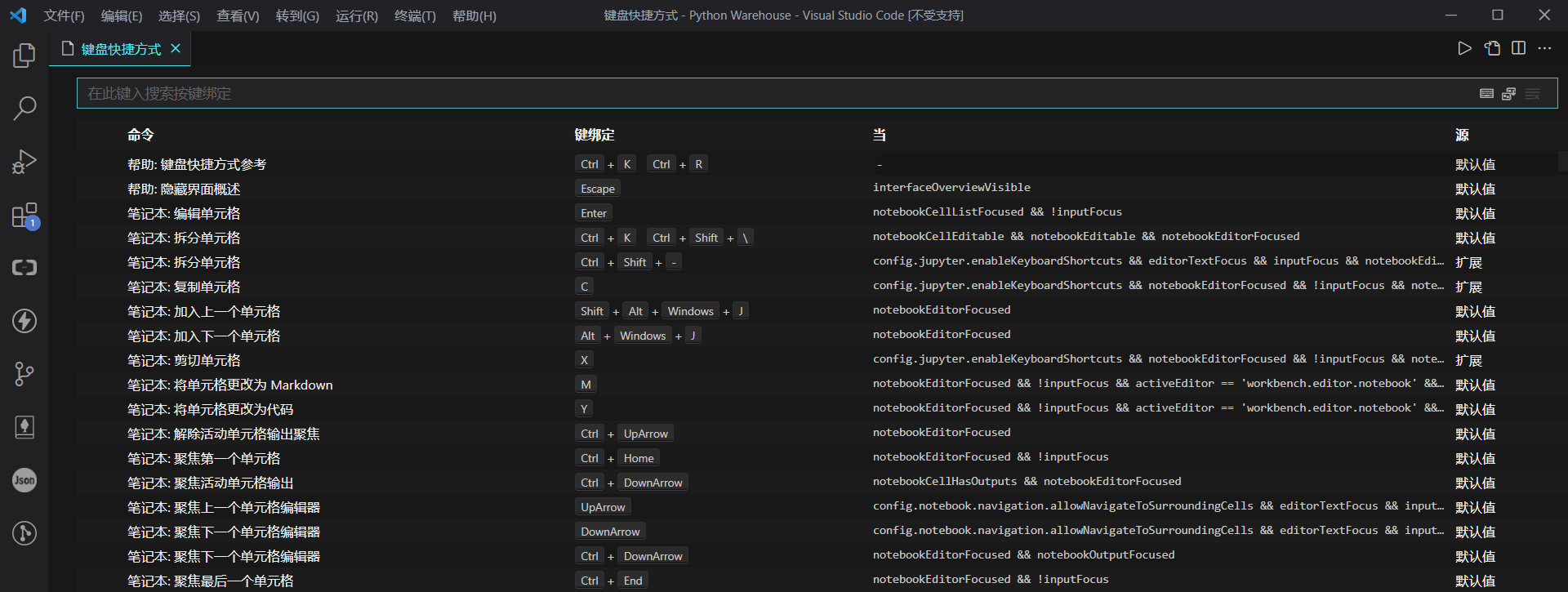Toggle Record Keys in search box
The width and height of the screenshot is (1568, 592).
(x=1487, y=94)
